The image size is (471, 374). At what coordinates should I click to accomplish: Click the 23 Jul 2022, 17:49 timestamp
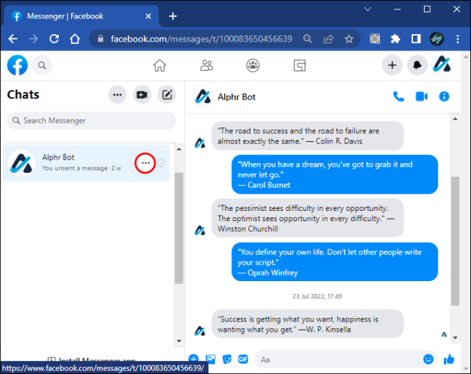[x=317, y=296]
